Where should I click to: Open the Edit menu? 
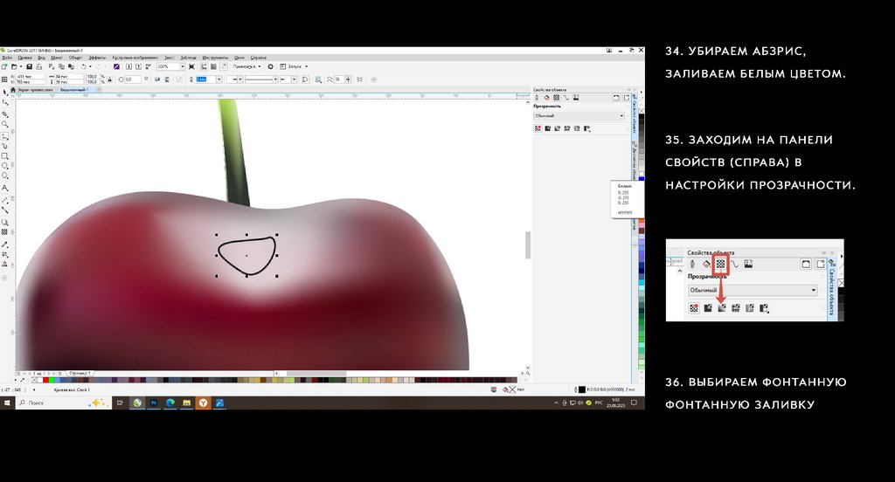pyautogui.click(x=24, y=58)
